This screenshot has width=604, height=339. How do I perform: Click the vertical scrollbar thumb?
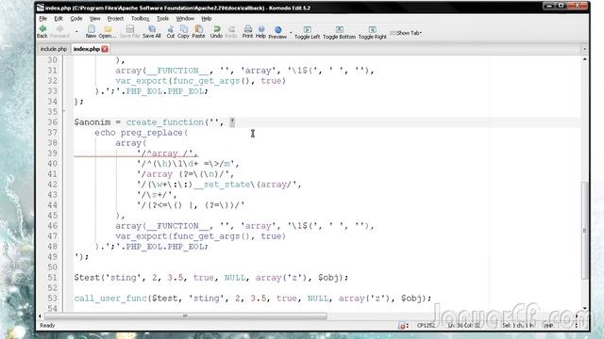584,231
